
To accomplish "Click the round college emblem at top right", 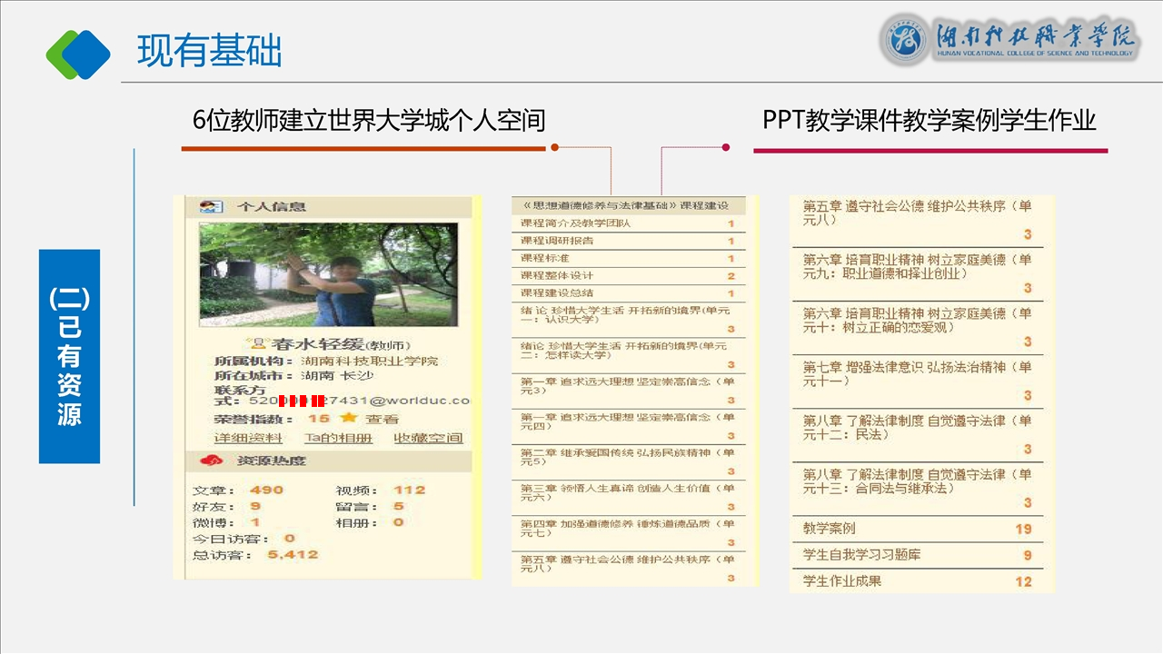I will [x=905, y=41].
